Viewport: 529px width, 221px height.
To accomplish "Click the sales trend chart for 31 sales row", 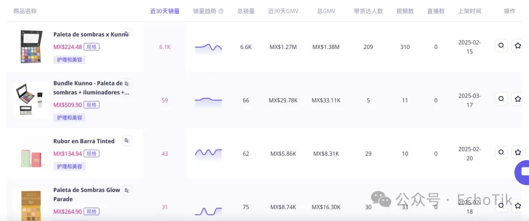I will (208, 211).
